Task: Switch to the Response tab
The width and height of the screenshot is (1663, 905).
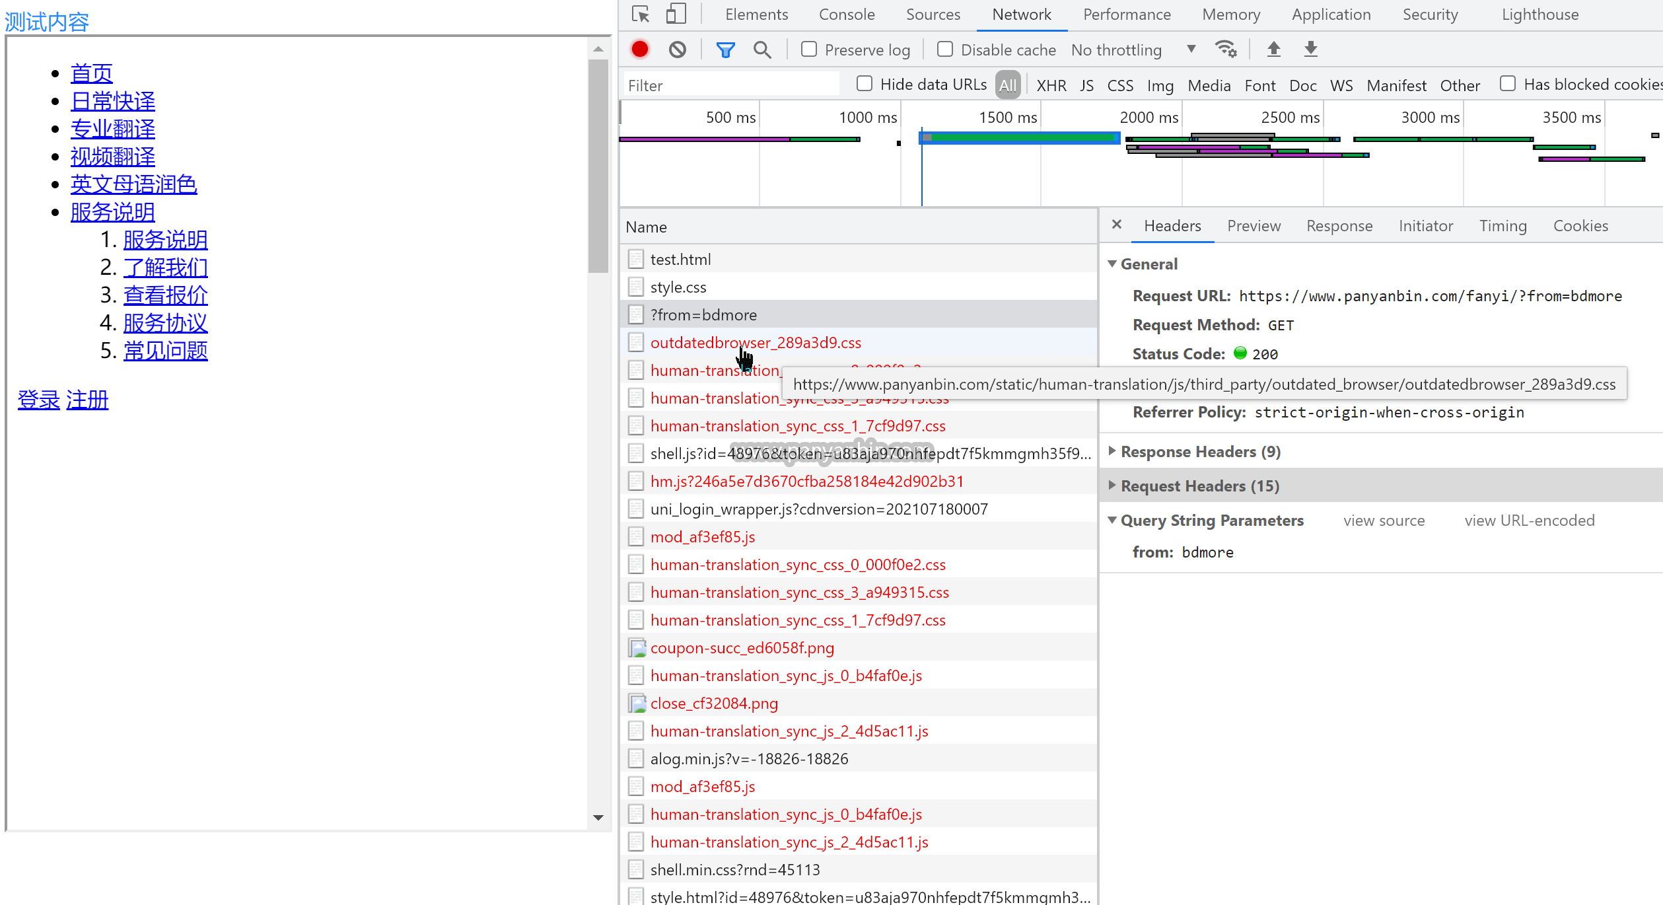Action: tap(1339, 226)
